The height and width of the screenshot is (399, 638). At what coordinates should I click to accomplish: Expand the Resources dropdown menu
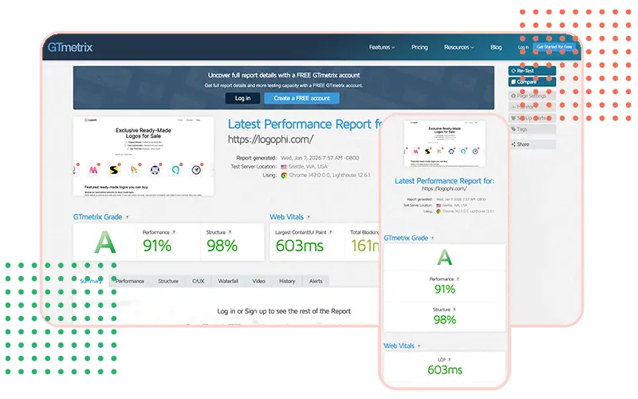(x=459, y=47)
